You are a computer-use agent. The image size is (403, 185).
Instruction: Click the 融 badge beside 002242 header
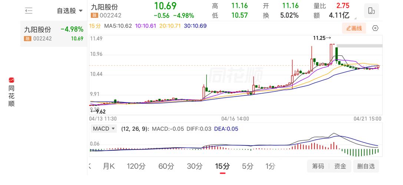[x=94, y=16]
